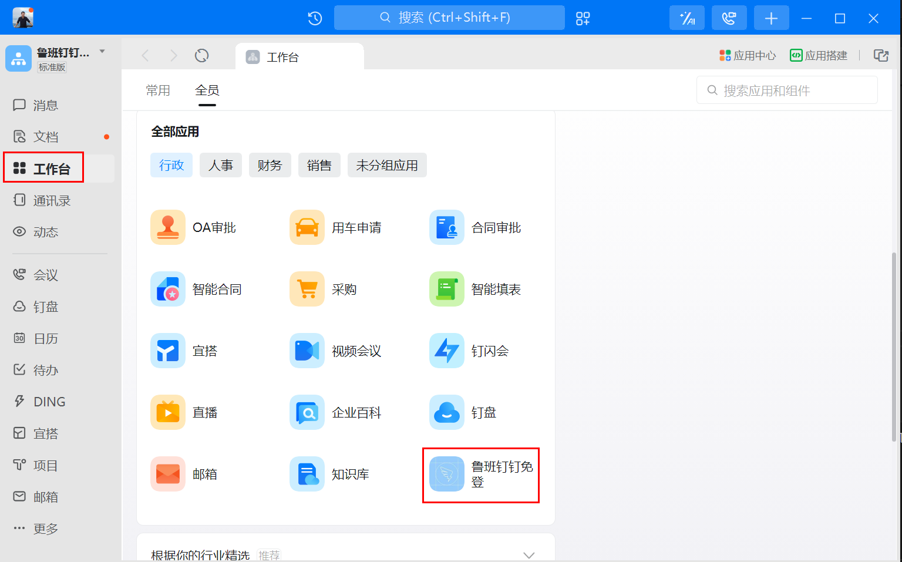Open 待办 in the sidebar
This screenshot has height=562, width=902.
tap(36, 370)
